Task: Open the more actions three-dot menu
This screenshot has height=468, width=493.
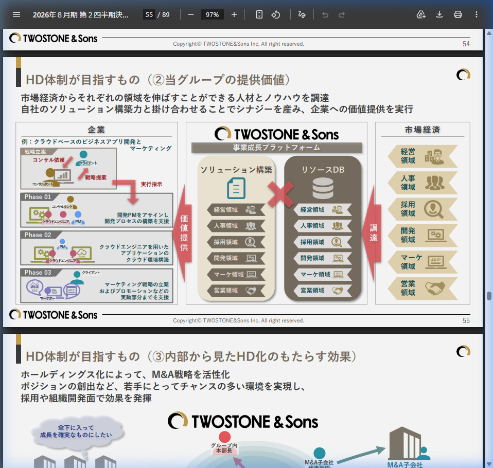Action: (477, 14)
